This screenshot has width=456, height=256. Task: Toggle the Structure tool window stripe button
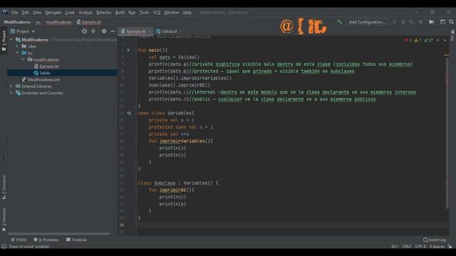pyautogui.click(x=4, y=186)
